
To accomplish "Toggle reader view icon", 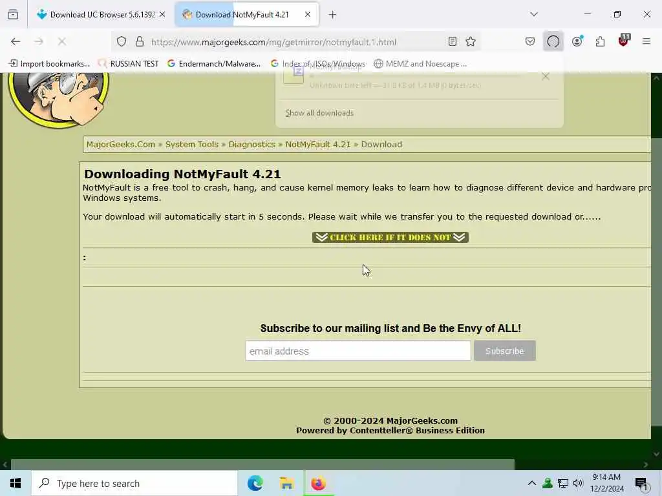I will [452, 41].
